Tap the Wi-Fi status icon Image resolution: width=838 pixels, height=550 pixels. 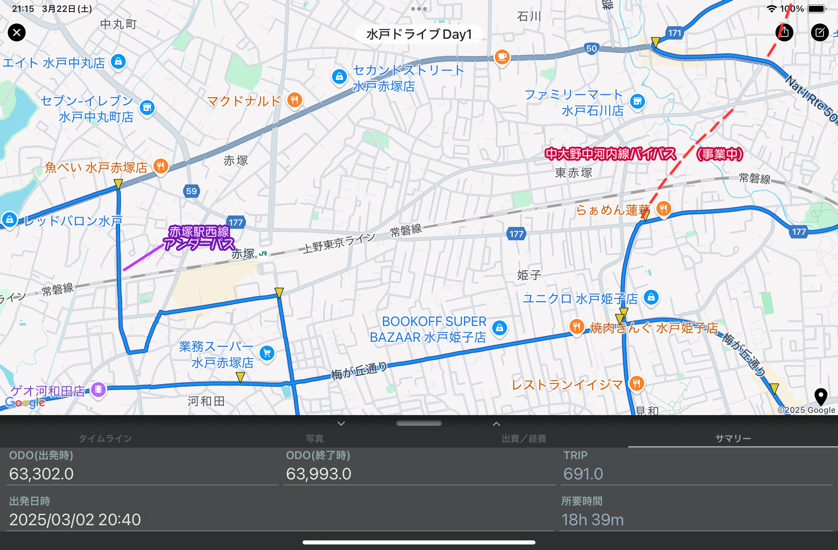coord(771,9)
